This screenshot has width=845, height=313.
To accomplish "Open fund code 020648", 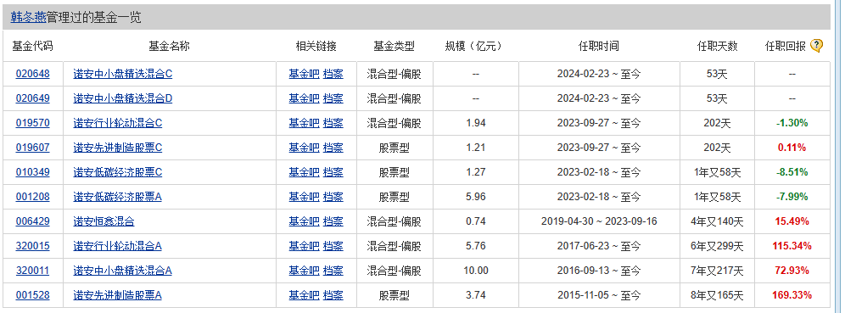I will click(32, 74).
